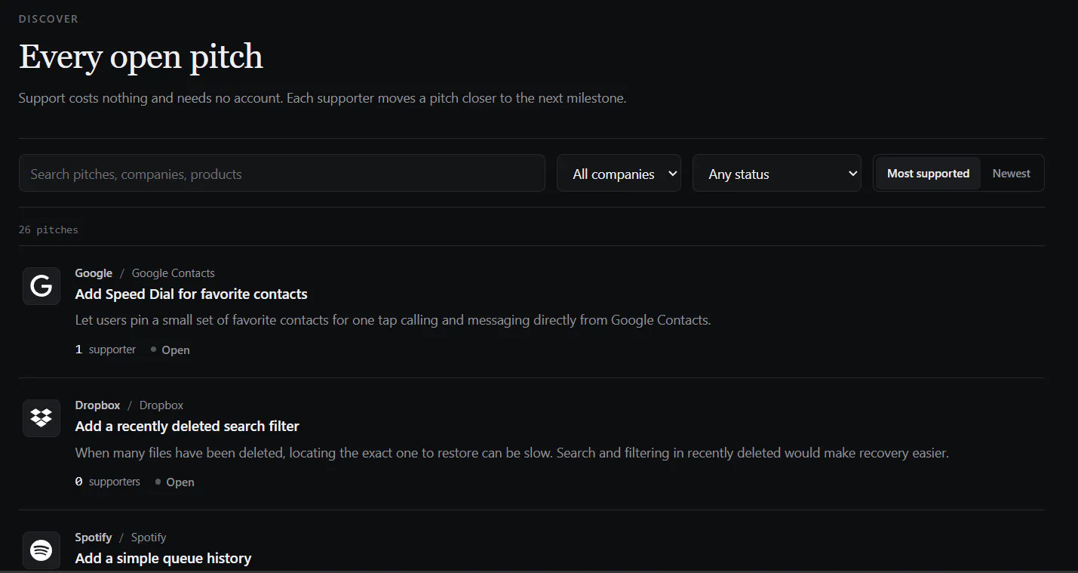Click the Open status on the Dropbox pitch
Screen dimensions: 1078x573
pos(175,482)
